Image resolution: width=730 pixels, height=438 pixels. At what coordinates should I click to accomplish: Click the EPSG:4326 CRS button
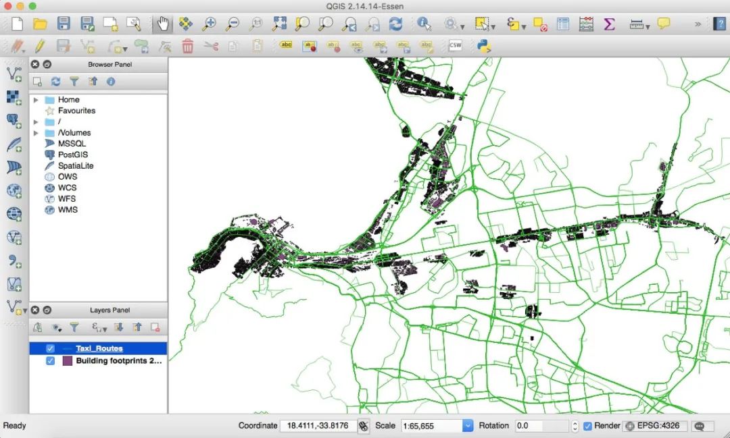(x=654, y=425)
